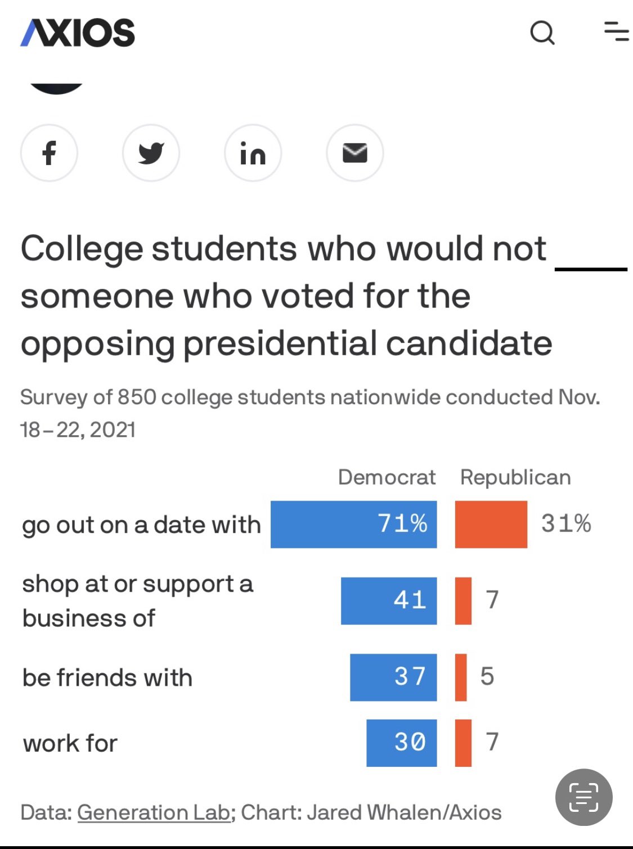Click the Republican 7 business bar
The height and width of the screenshot is (849, 633).
coord(463,601)
